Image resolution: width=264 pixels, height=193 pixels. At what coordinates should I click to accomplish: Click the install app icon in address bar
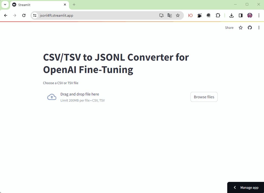click(x=162, y=15)
